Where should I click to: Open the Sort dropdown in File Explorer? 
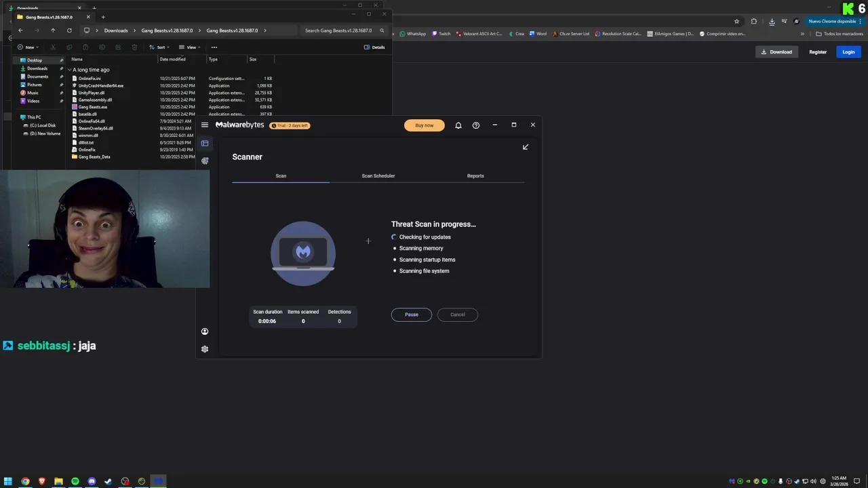[159, 47]
